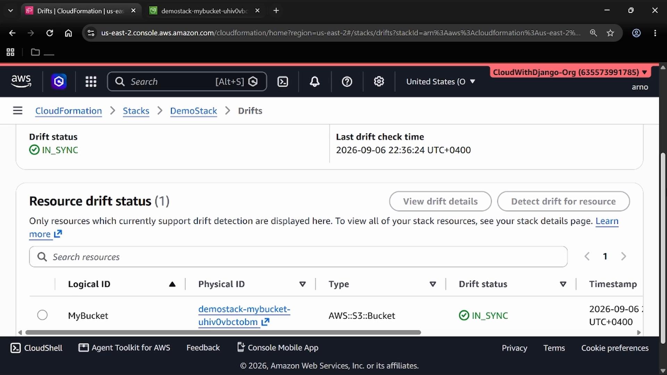Open the browser zoom magnifier icon
The image size is (667, 375).
593,33
